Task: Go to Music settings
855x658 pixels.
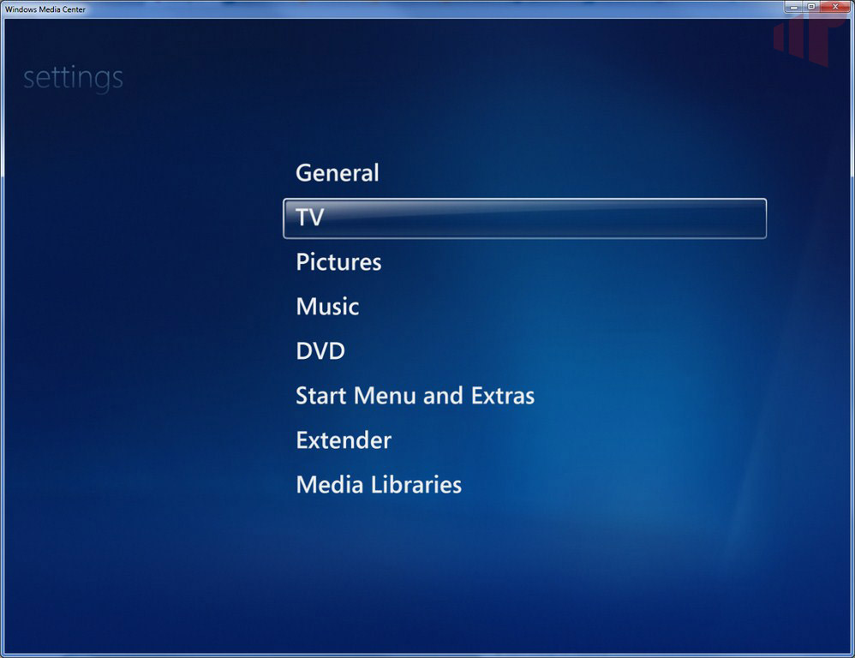Action: tap(327, 307)
